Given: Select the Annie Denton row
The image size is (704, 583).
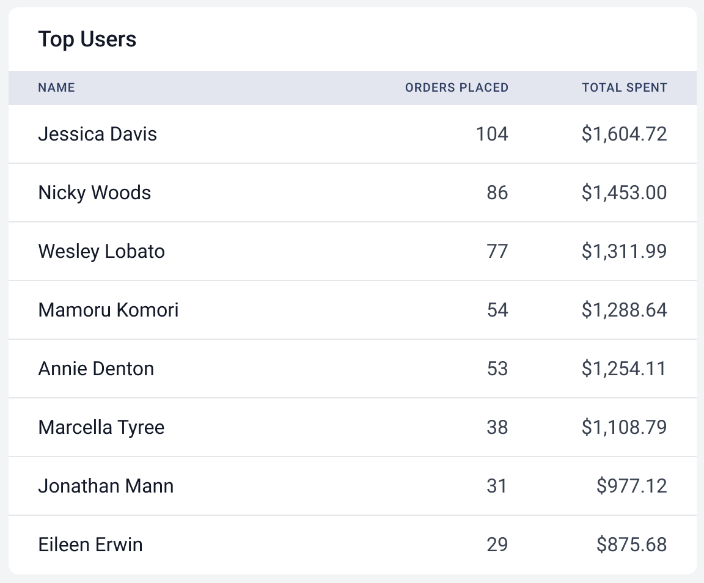Looking at the screenshot, I should point(96,369).
